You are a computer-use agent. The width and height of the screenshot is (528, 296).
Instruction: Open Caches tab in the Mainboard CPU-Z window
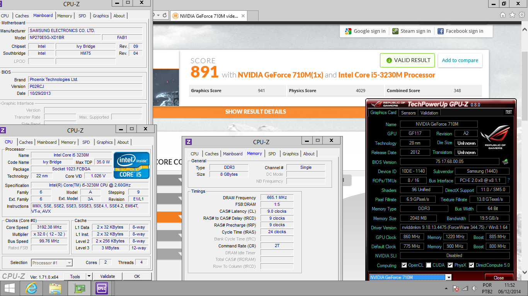tap(22, 16)
